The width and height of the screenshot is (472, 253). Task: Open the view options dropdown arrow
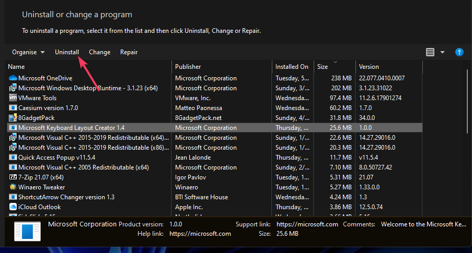point(442,52)
